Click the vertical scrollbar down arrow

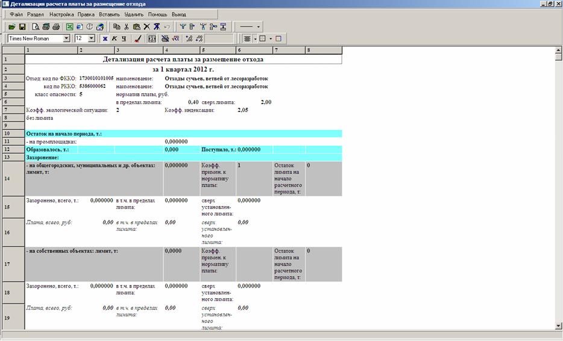point(558,325)
